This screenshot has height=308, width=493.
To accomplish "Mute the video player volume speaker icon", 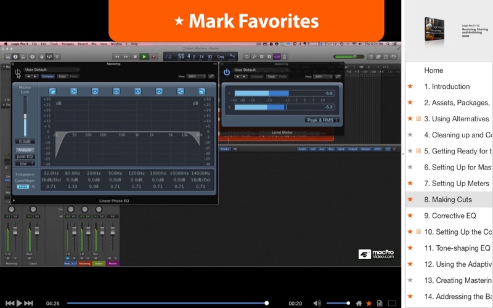I will pos(317,303).
